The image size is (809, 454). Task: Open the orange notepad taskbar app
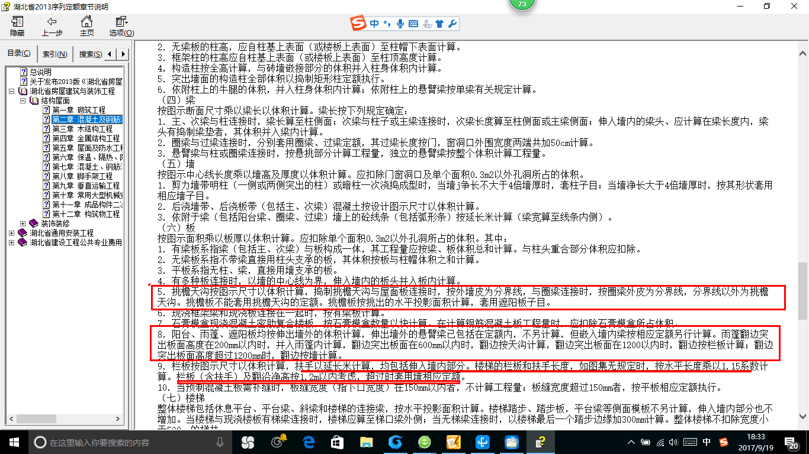(x=454, y=442)
